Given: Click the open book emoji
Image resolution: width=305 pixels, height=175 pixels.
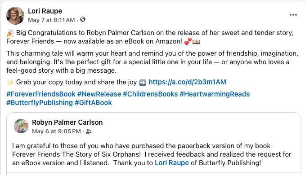Looking at the screenshot, I should coord(196,42).
